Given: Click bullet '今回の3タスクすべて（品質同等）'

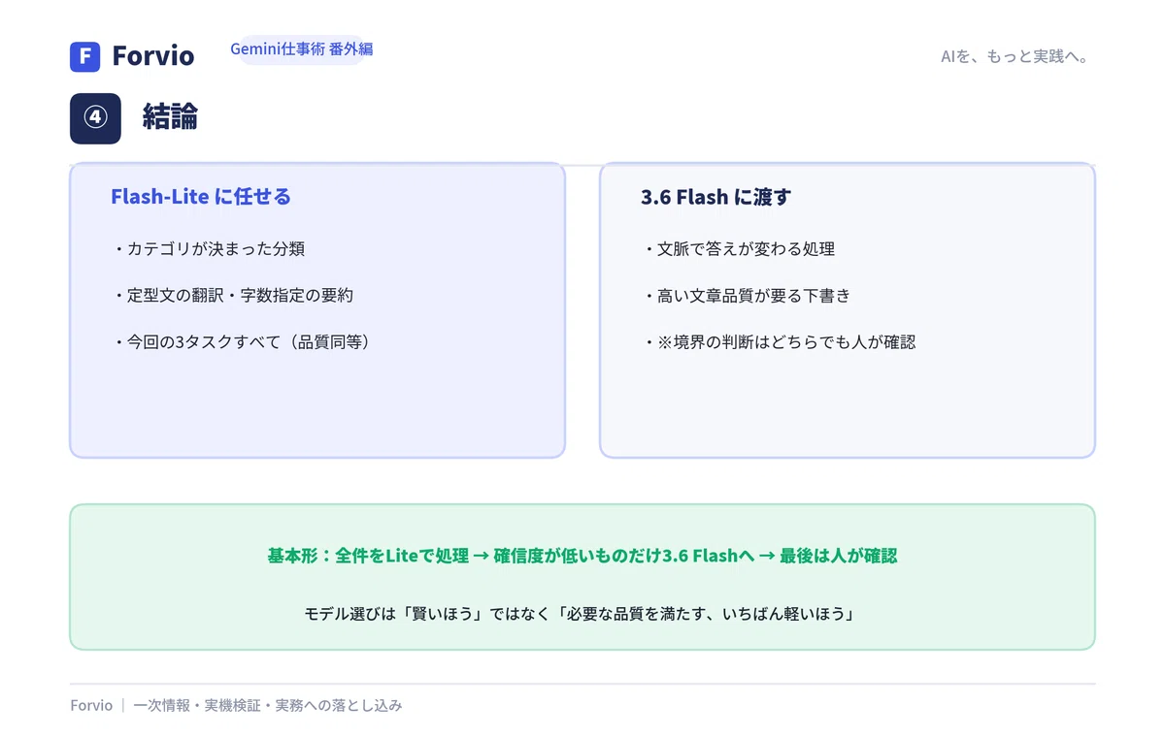Looking at the screenshot, I should pos(245,342).
